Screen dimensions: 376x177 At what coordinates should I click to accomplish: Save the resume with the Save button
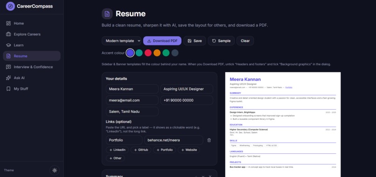[195, 41]
